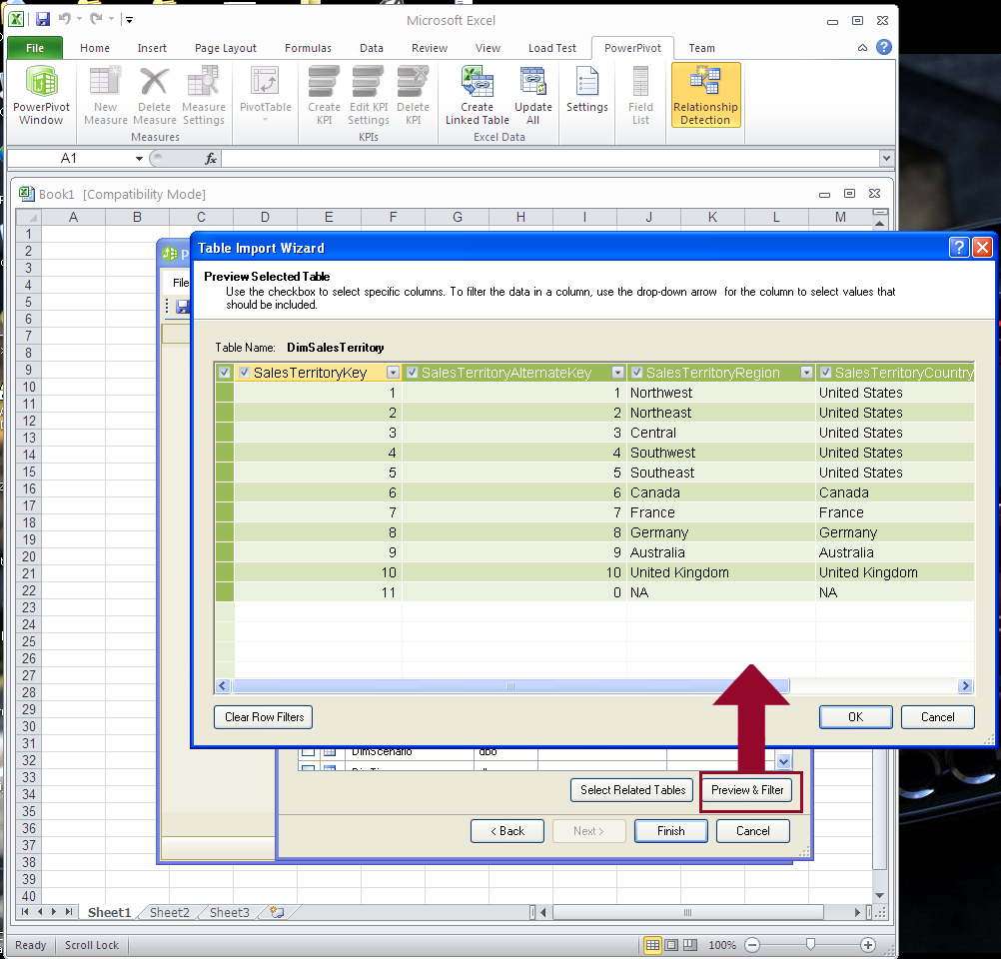
Task: Click the Save icon in the quick access toolbar
Action: point(43,19)
